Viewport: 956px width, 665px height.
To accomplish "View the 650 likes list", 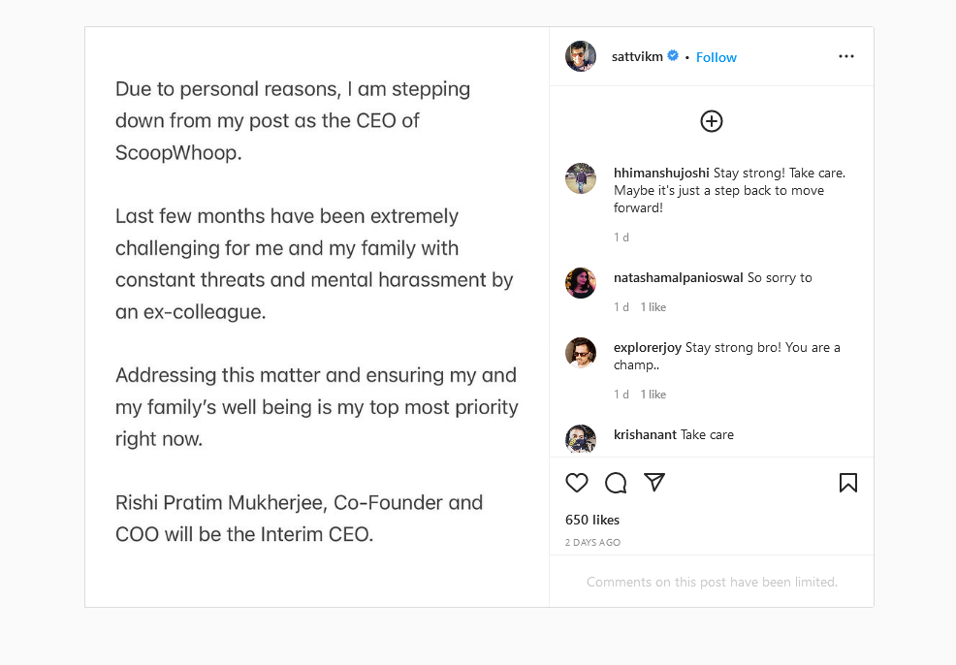I will coord(592,521).
